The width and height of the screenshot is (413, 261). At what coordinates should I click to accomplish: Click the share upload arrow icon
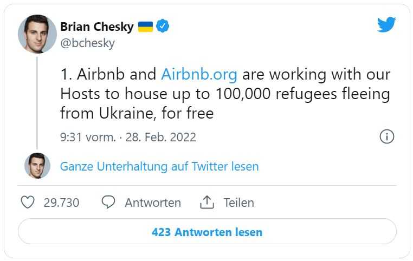coord(207,202)
